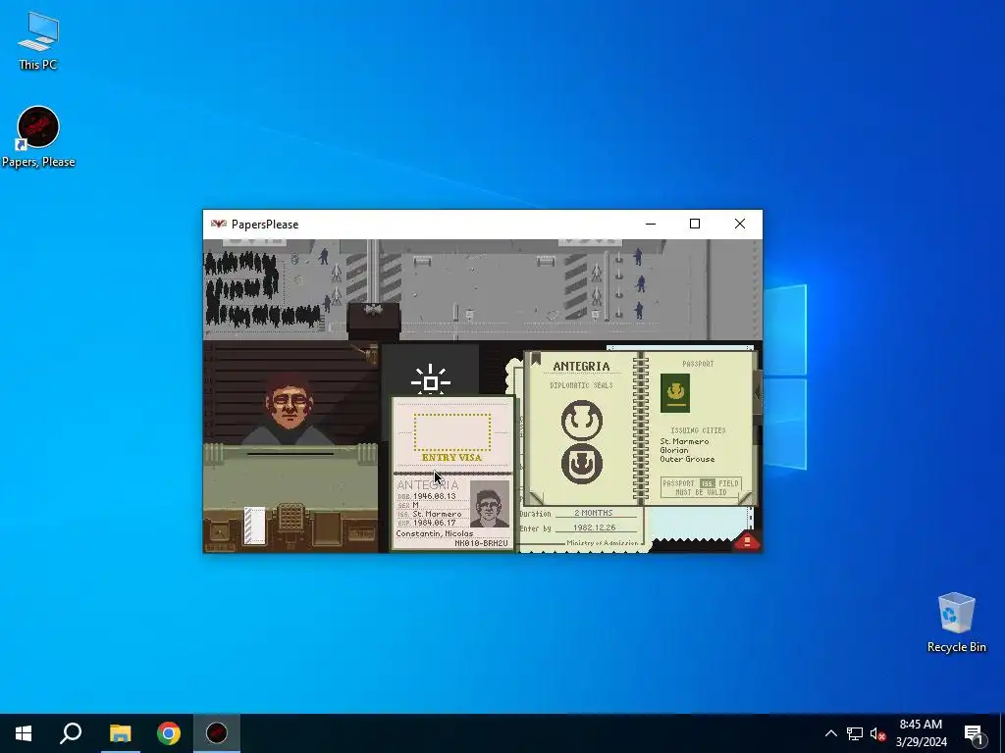Select the Recycle Bin desktop icon
Viewport: 1005px width, 753px height.
[x=956, y=623]
